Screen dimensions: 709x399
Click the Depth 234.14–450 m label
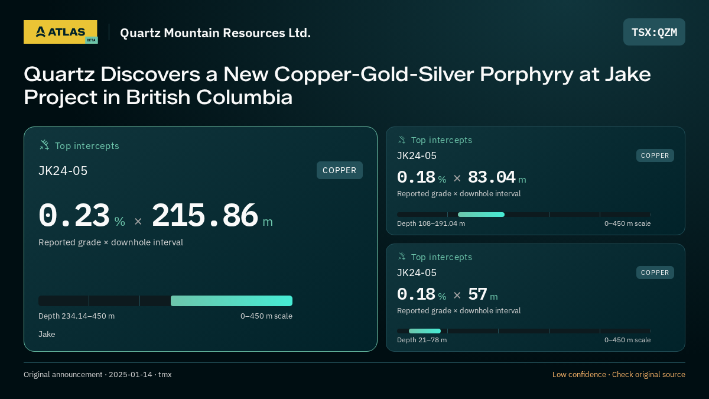point(77,316)
